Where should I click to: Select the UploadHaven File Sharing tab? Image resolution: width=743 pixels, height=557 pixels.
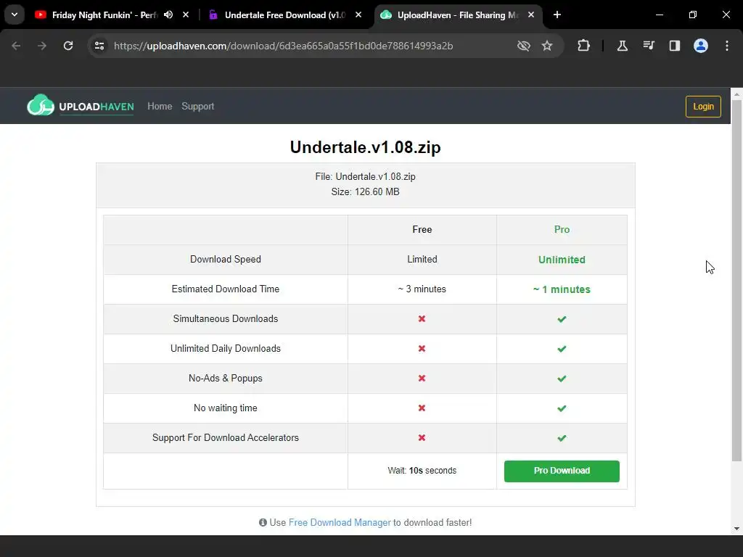click(457, 15)
